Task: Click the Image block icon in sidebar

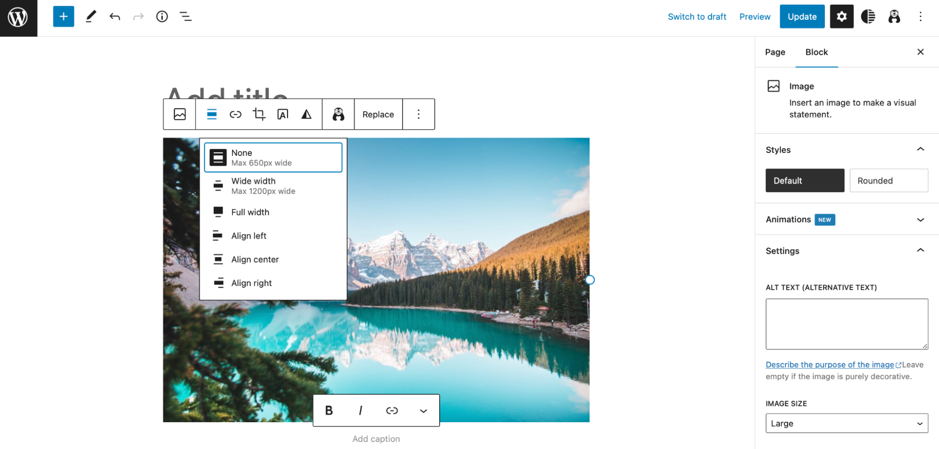Action: [x=773, y=86]
